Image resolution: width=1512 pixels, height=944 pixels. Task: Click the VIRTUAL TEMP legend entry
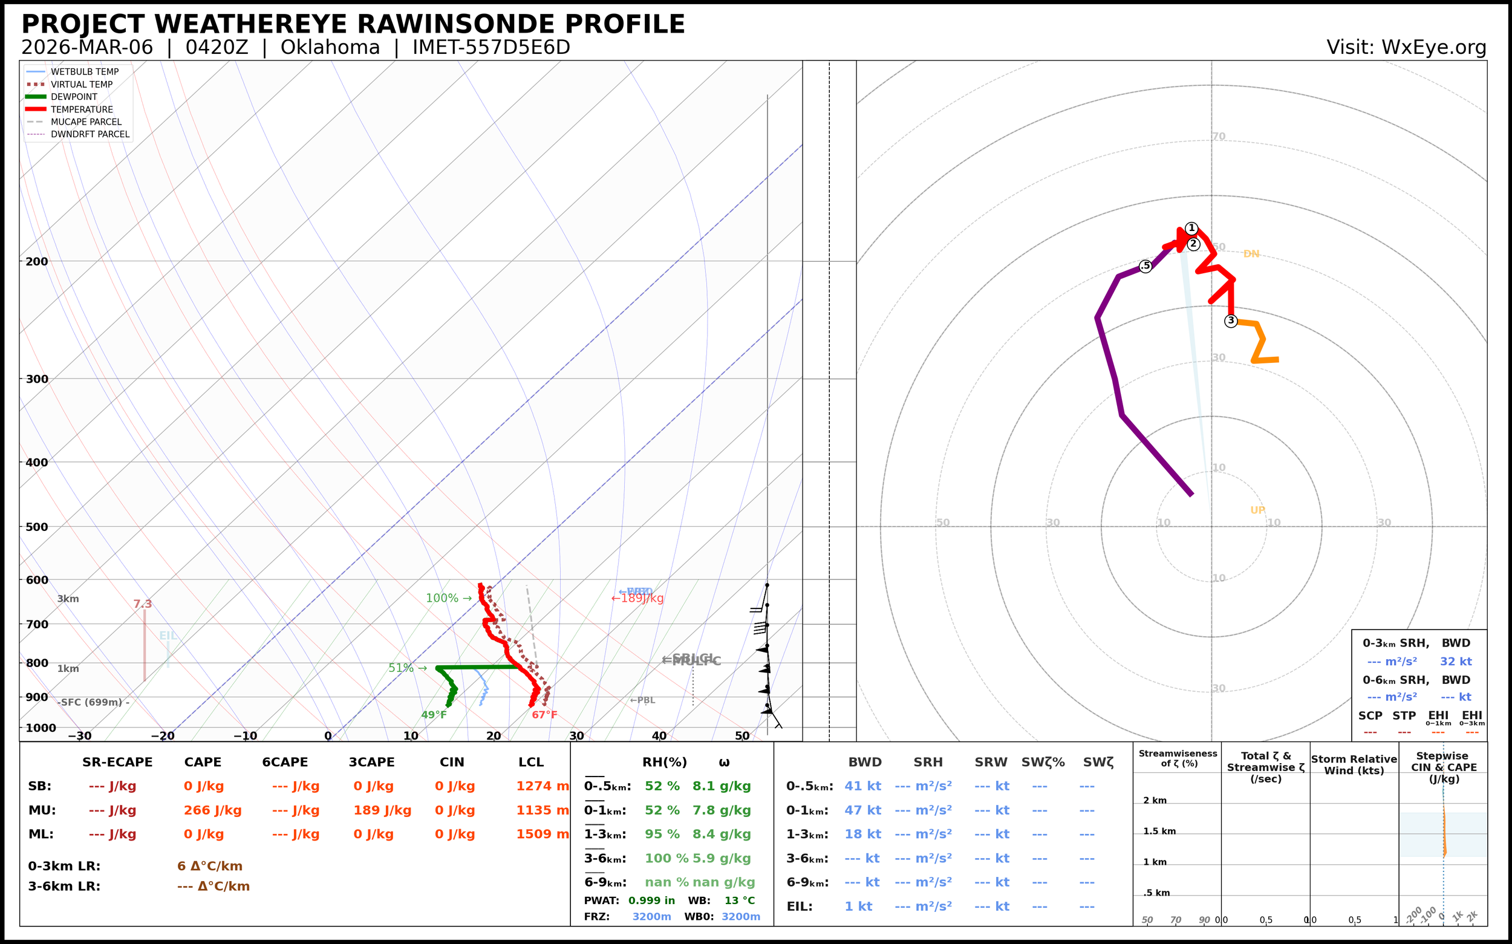pyautogui.click(x=81, y=84)
